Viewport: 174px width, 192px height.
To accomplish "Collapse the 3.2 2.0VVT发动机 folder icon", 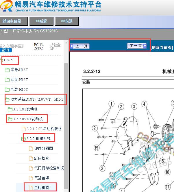I will [x=10, y=119].
